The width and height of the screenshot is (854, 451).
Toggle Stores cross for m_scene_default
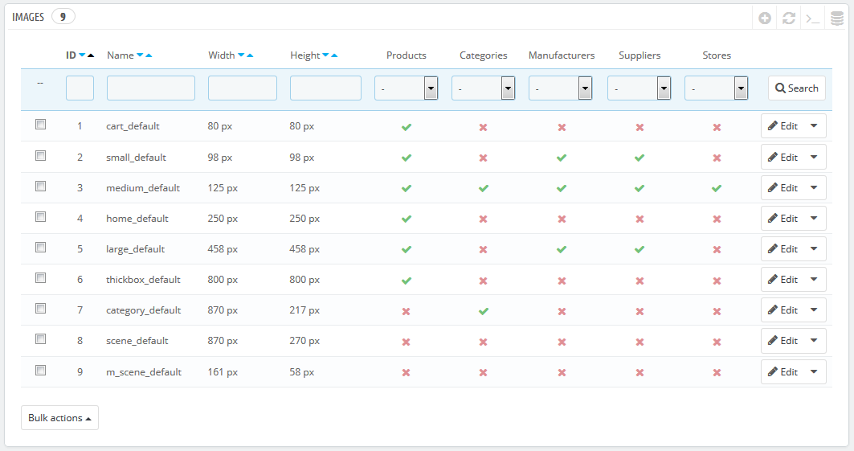(x=717, y=372)
